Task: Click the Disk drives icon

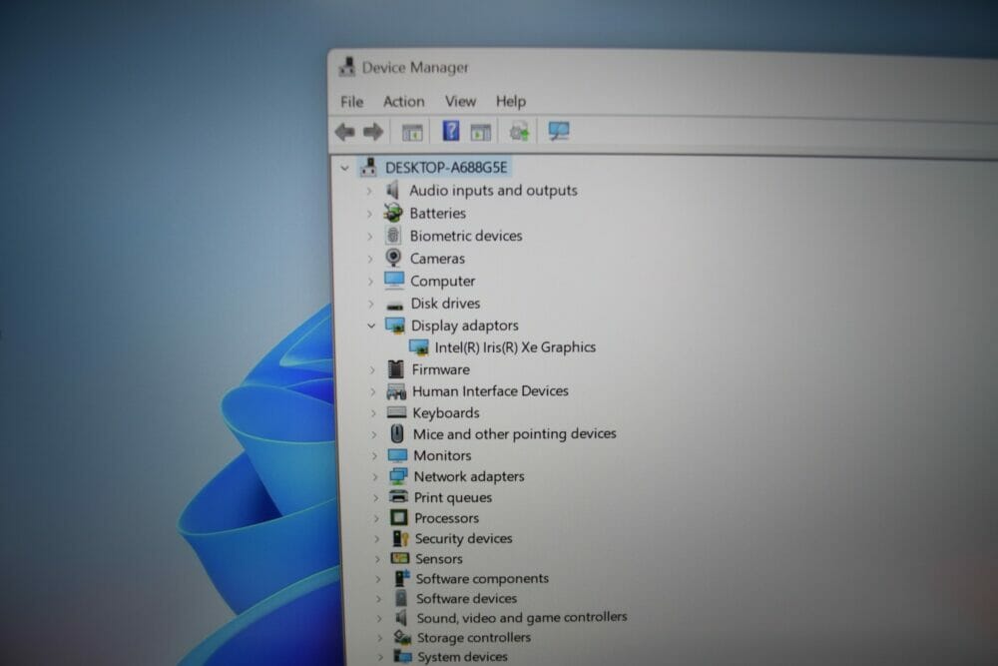Action: click(x=394, y=305)
